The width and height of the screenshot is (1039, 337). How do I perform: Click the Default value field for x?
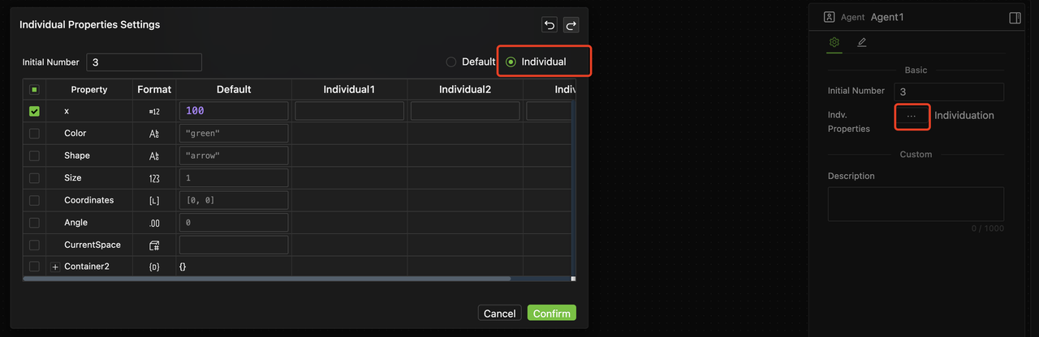tap(234, 111)
